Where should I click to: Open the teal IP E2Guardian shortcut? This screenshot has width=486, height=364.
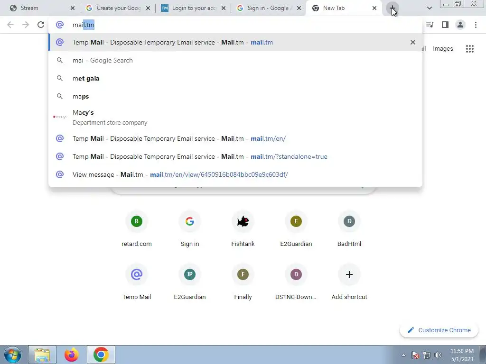tap(190, 282)
